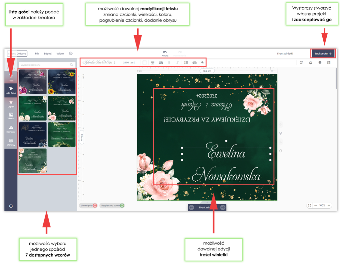
Task: Toggle italic text formatting
Action: coord(177,62)
